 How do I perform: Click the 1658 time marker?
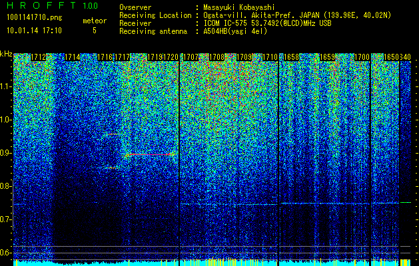291,57
